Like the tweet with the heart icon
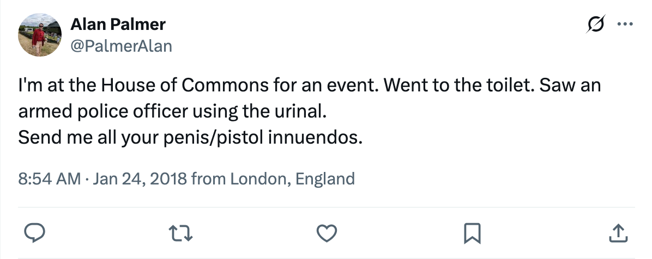 click(327, 233)
